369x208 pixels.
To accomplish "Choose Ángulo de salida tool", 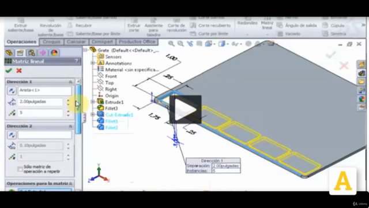I will 297,25.
